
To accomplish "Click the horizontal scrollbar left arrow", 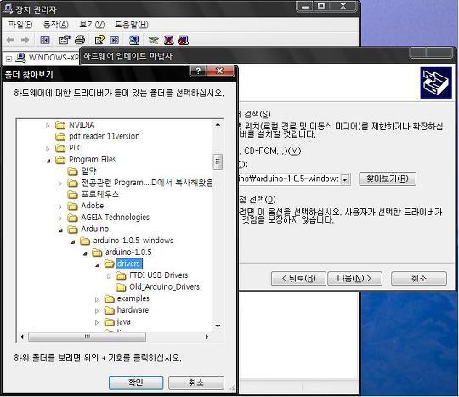I will point(22,337).
